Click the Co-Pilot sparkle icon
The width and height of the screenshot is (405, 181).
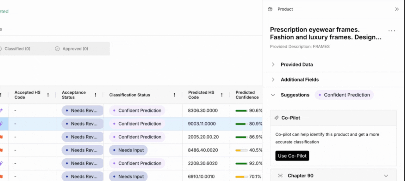(x=276, y=118)
